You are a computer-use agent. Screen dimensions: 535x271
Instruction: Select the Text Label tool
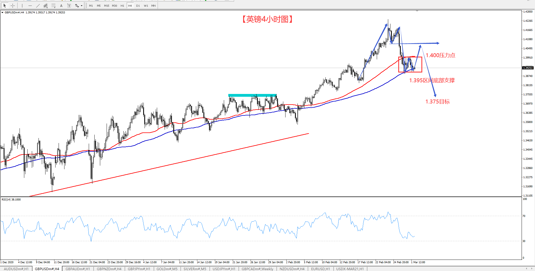(69, 6)
